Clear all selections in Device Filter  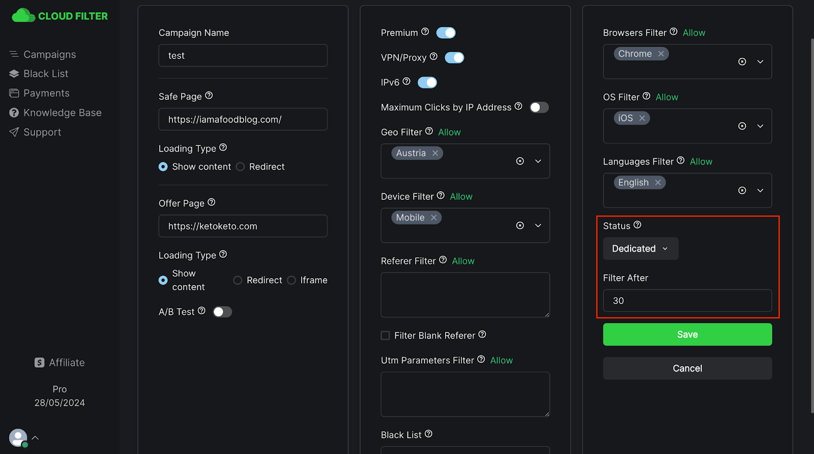point(519,225)
